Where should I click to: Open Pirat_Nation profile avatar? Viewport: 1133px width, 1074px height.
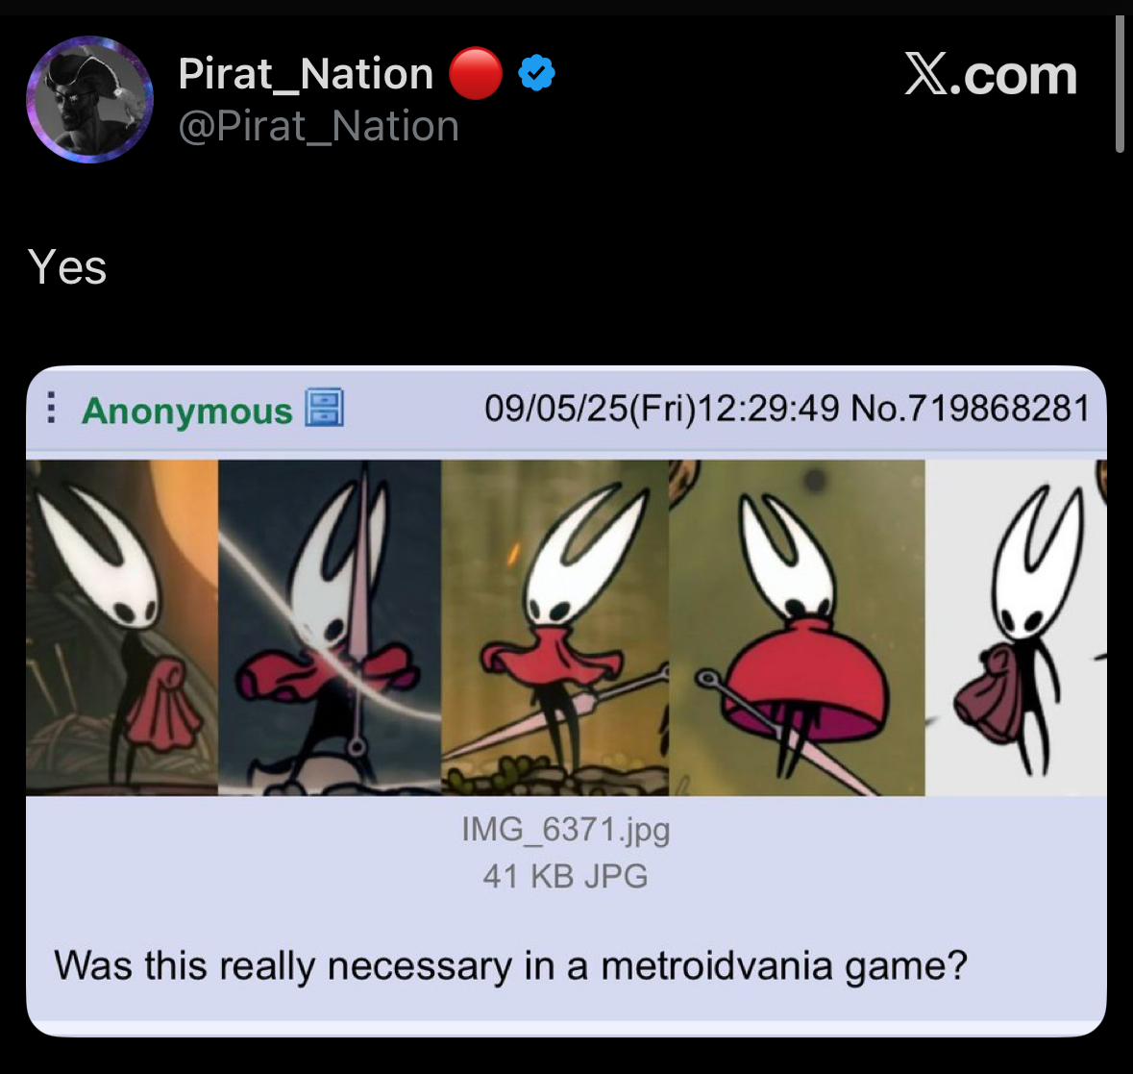[89, 100]
